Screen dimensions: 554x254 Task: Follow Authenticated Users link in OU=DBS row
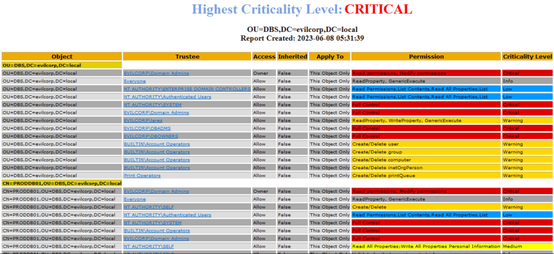click(168, 97)
